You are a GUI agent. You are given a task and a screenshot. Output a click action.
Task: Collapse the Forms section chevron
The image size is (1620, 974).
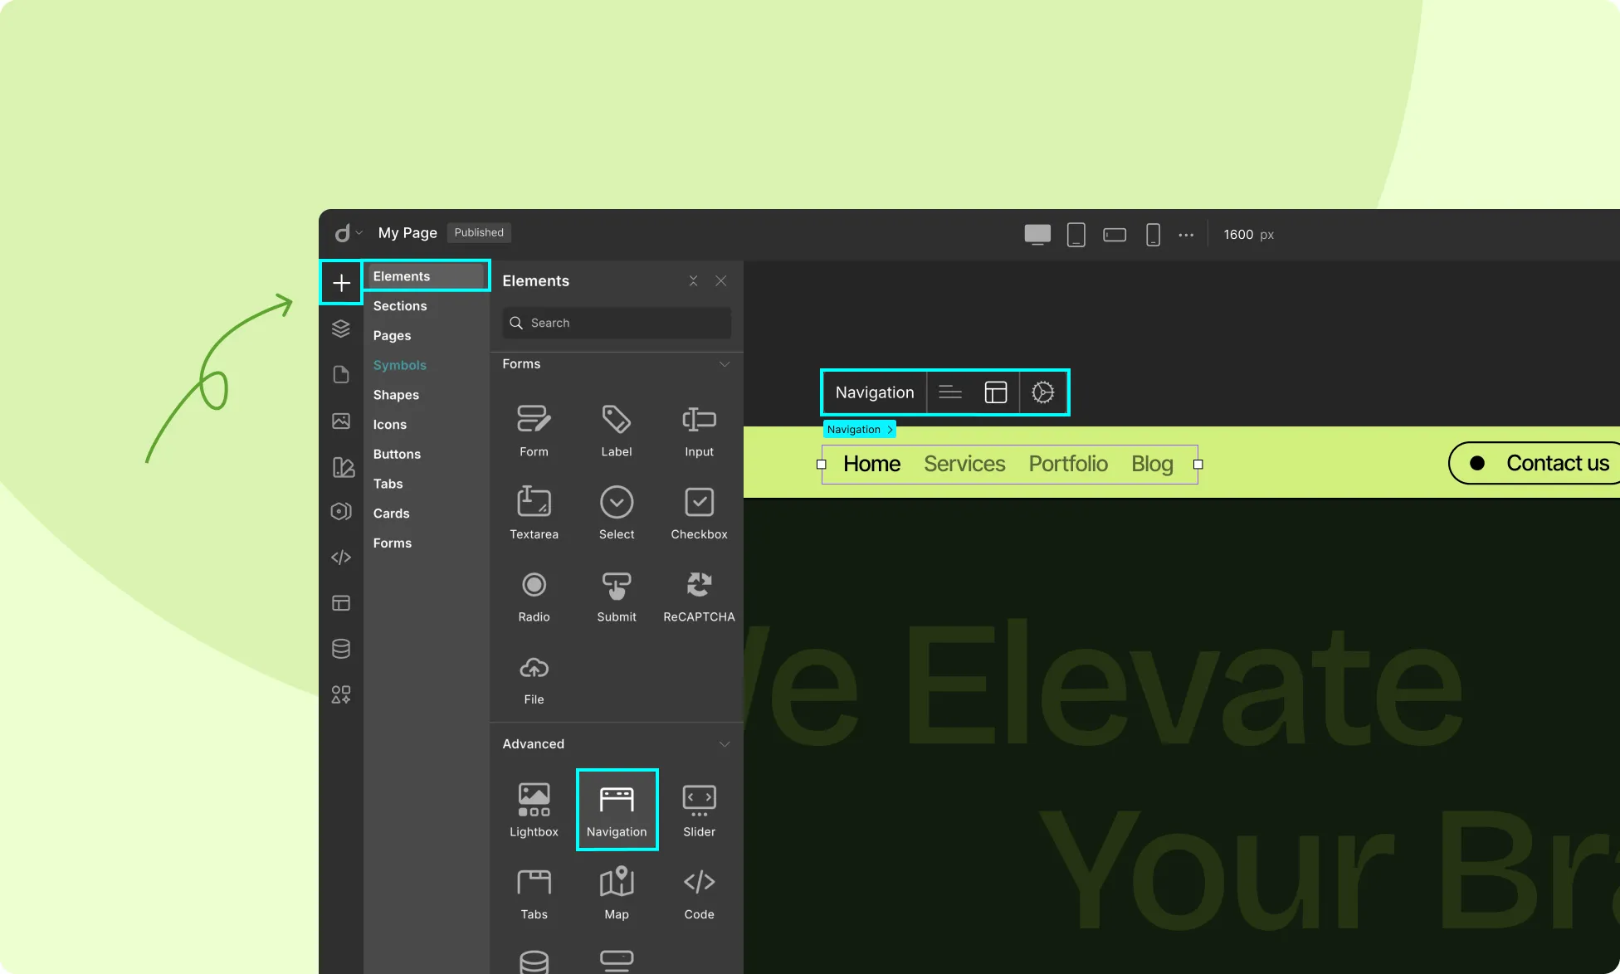(x=725, y=364)
